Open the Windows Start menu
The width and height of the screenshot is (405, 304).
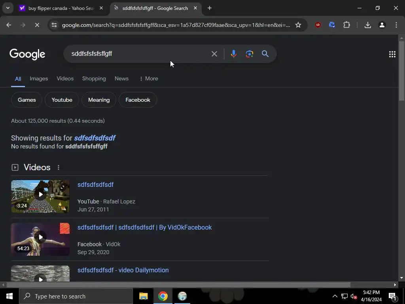(x=9, y=296)
